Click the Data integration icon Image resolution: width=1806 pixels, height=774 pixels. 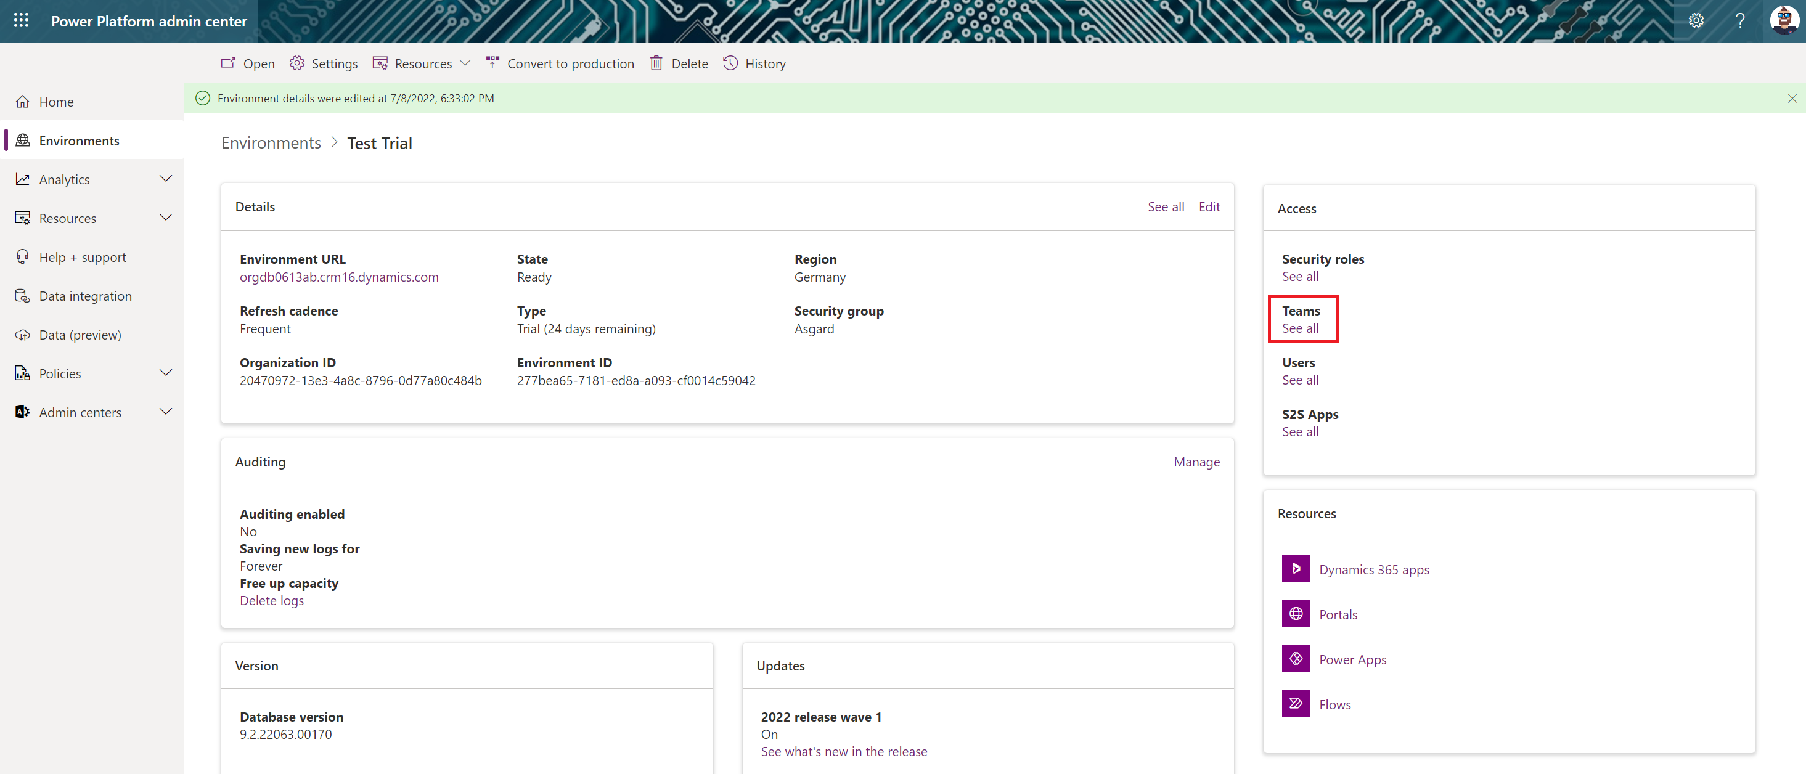click(22, 296)
